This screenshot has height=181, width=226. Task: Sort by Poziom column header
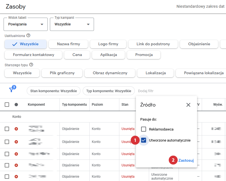97,105
